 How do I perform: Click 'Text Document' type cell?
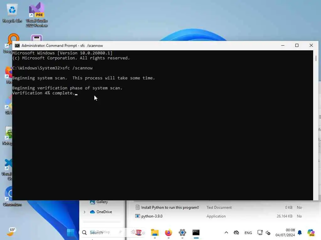click(x=219, y=207)
